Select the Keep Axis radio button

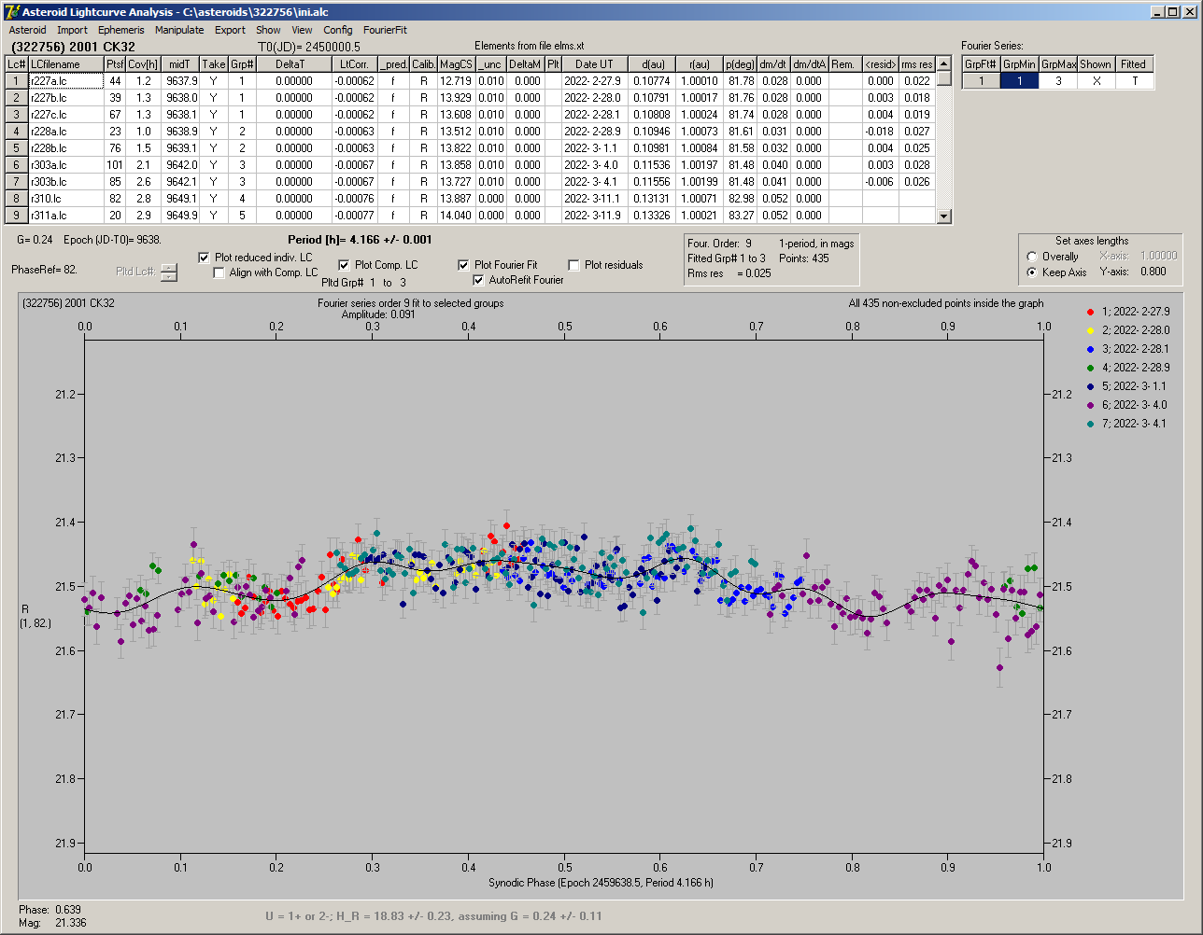tap(1031, 272)
